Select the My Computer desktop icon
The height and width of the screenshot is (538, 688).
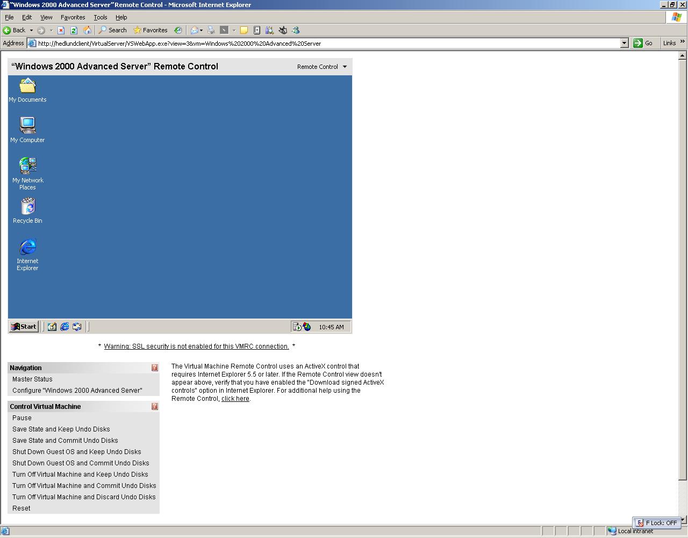coord(27,130)
